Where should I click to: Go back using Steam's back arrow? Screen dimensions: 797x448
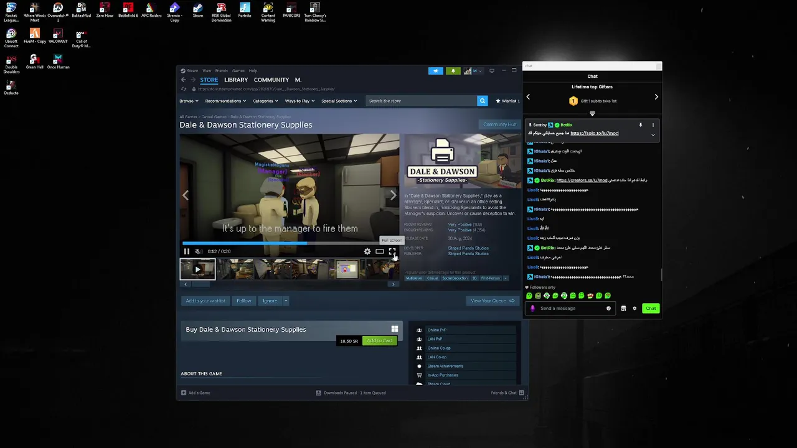click(183, 80)
